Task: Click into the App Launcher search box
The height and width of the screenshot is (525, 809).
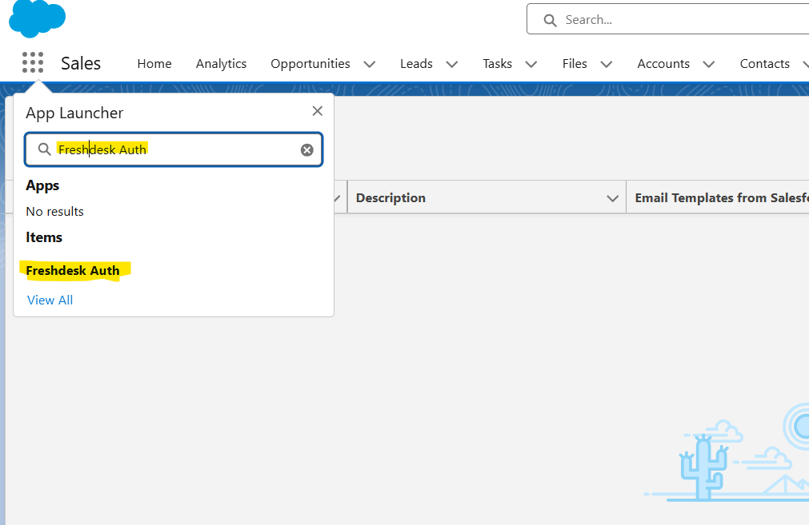Action: coord(174,149)
